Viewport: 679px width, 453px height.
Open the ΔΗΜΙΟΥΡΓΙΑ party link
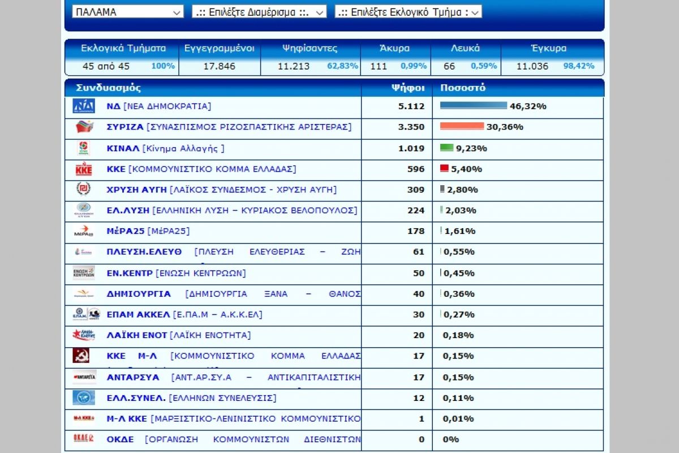(x=234, y=293)
